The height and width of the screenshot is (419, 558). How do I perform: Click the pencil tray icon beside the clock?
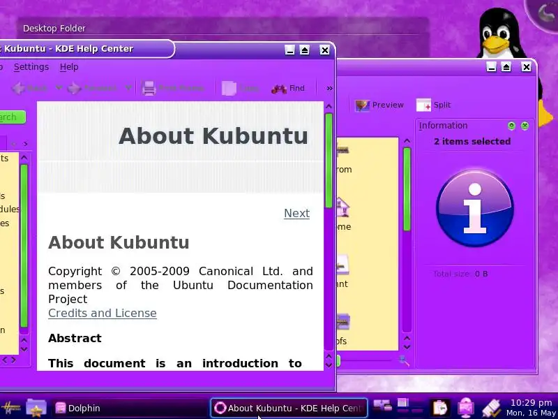[x=492, y=408]
